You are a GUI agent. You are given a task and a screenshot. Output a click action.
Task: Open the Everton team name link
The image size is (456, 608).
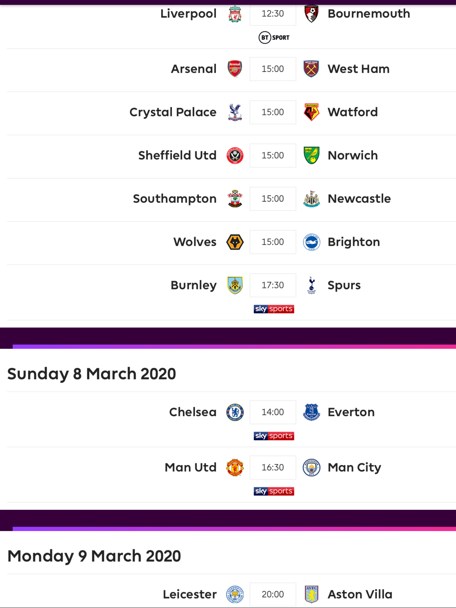(x=351, y=412)
